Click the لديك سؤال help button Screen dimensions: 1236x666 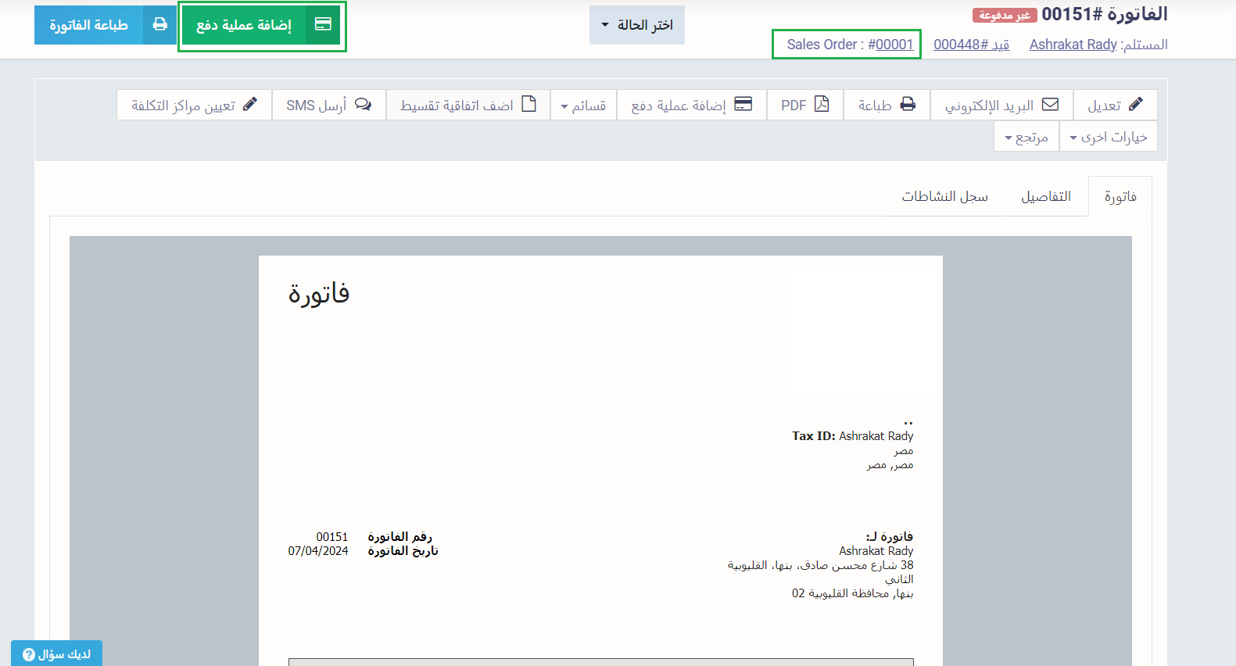(x=56, y=653)
